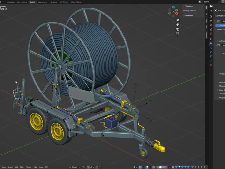The image size is (225, 169).
Task: Open the Tool tab in Properties editor
Action: [211, 11]
